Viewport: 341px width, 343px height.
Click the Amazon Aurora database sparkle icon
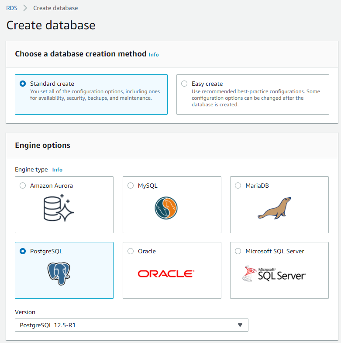pyautogui.click(x=59, y=207)
